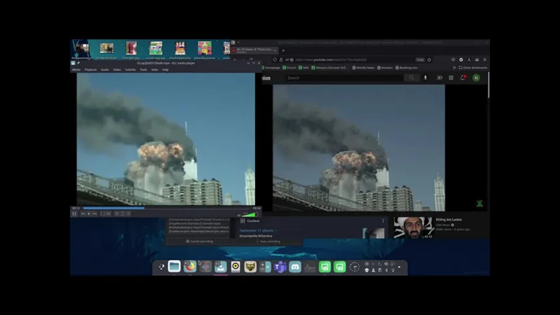Click Cancel recording button
Viewport: 560px width, 315px height.
[199, 241]
